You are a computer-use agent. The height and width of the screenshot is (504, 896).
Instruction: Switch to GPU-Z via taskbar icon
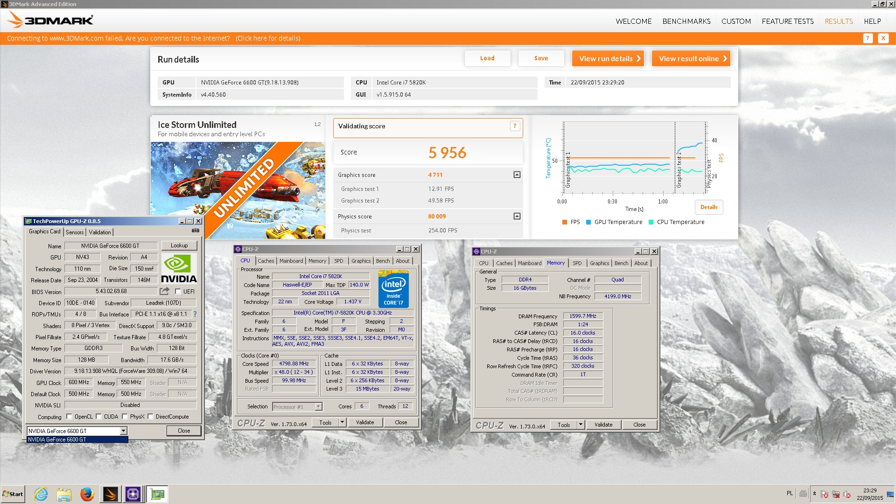[157, 494]
